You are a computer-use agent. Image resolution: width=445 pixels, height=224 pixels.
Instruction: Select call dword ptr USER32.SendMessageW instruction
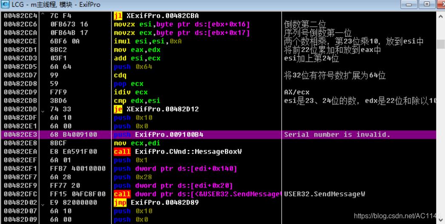(197, 194)
